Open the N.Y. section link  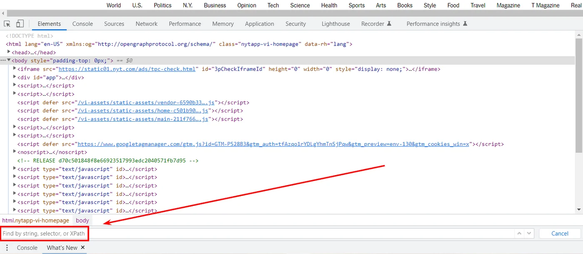pyautogui.click(x=188, y=5)
